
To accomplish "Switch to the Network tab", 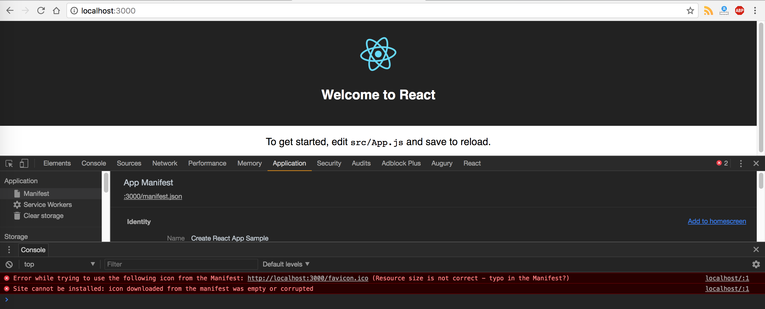I will coord(164,163).
